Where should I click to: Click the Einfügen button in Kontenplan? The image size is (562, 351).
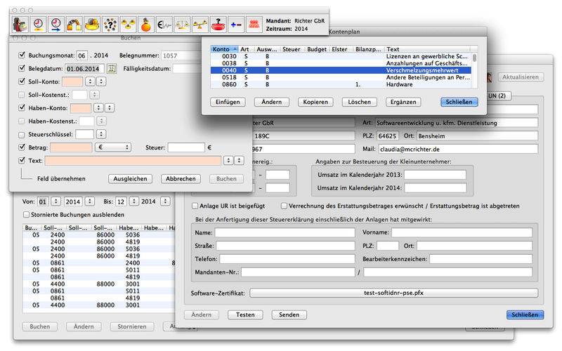tap(226, 102)
